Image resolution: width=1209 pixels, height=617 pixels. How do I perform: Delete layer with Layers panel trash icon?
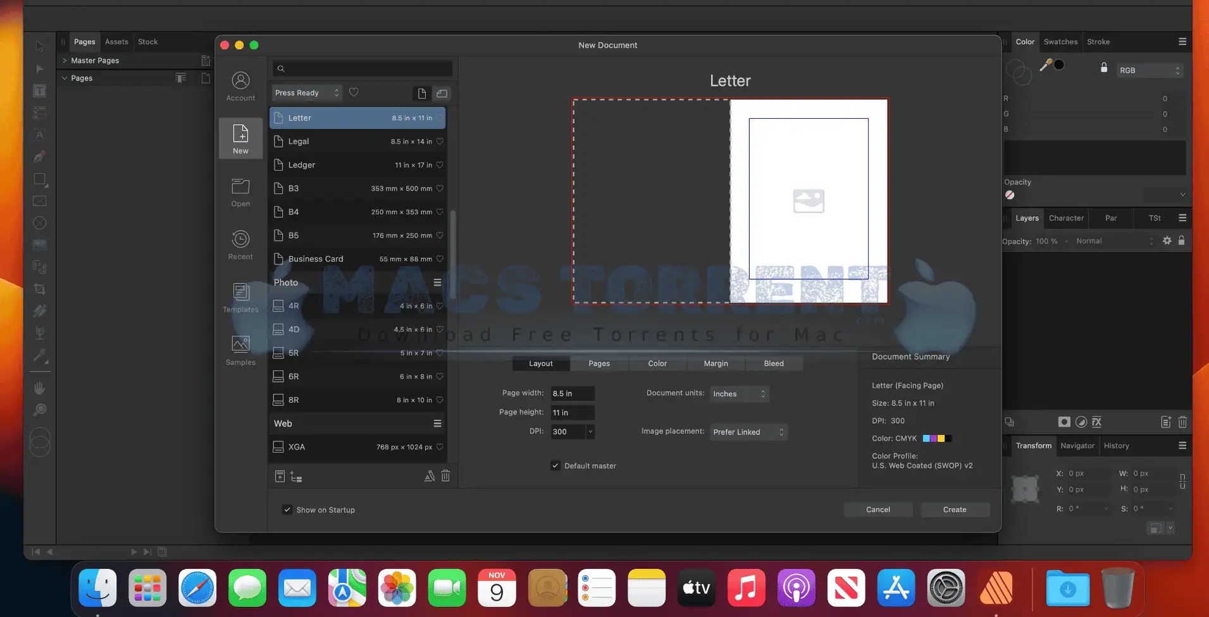click(x=1182, y=422)
